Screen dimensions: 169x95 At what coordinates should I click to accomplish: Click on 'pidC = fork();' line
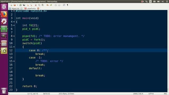(34, 40)
